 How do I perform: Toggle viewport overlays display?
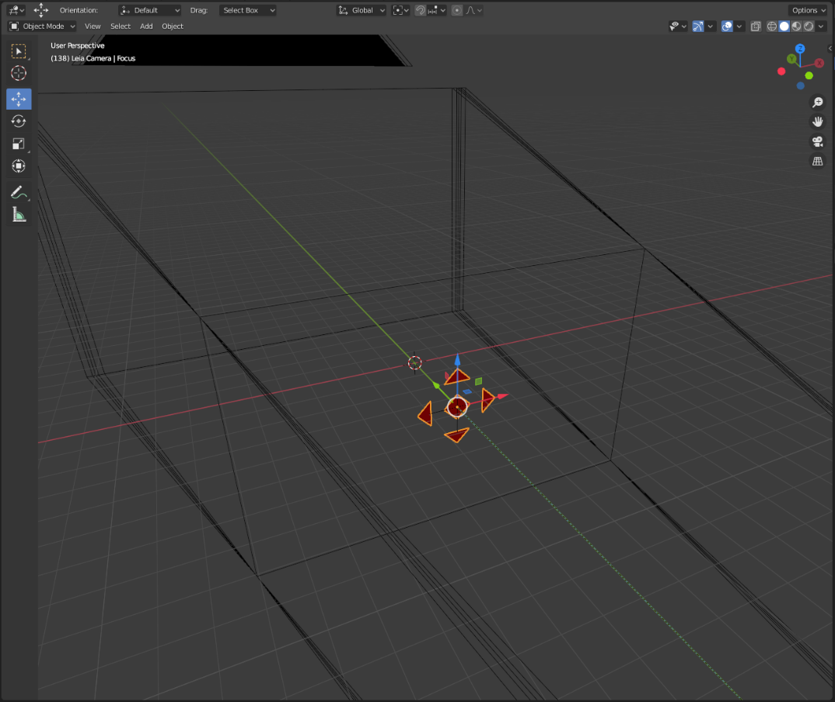click(x=727, y=26)
